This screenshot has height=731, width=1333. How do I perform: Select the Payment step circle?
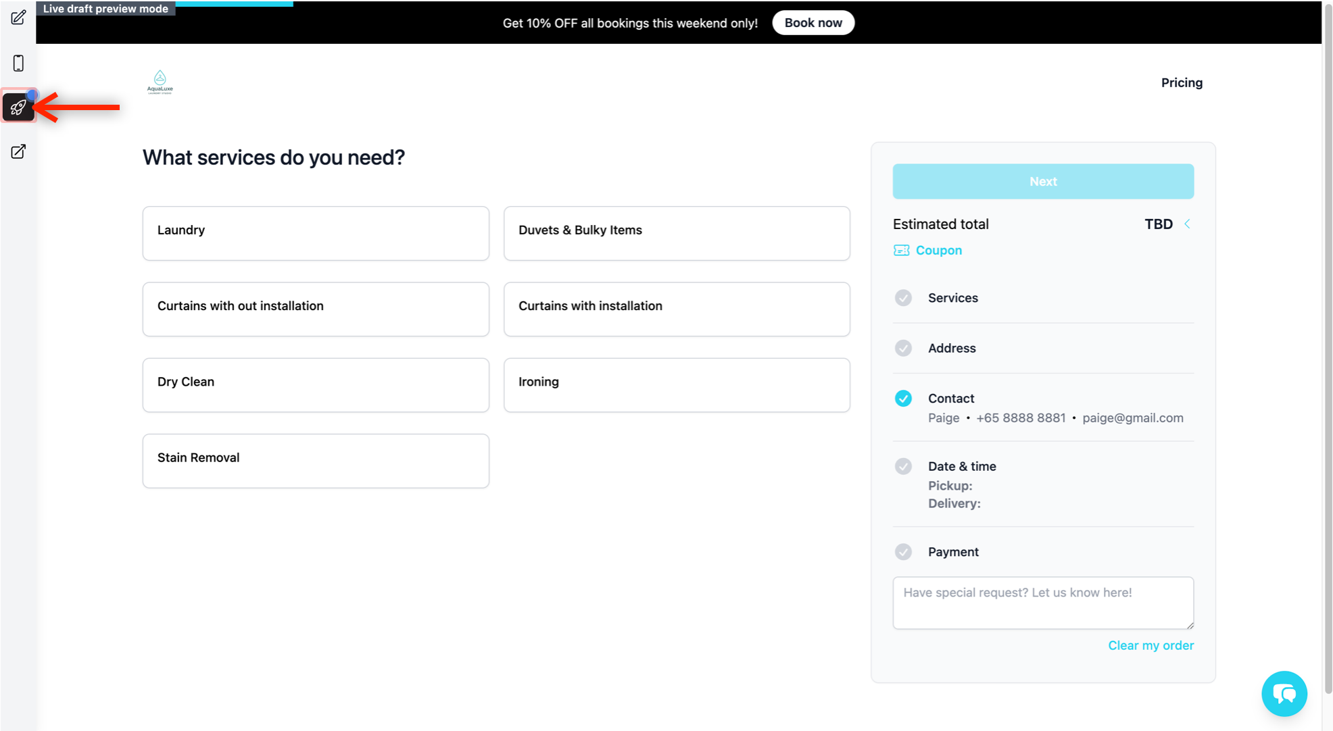tap(903, 552)
